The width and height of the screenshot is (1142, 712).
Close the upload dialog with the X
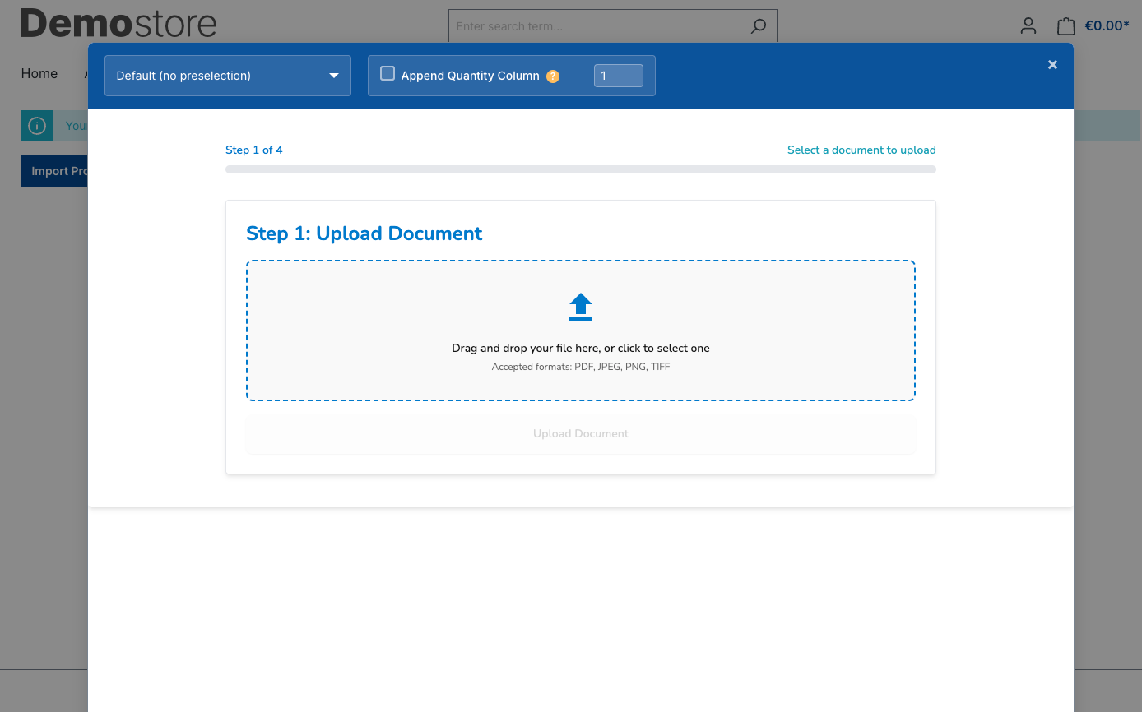1052,64
